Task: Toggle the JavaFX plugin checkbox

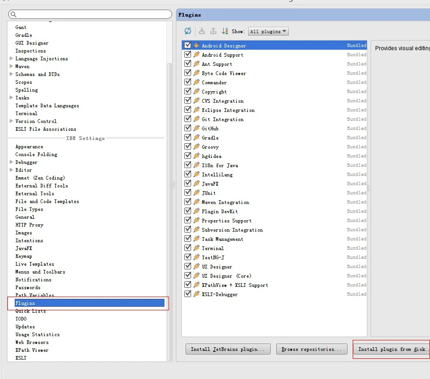Action: [x=187, y=183]
